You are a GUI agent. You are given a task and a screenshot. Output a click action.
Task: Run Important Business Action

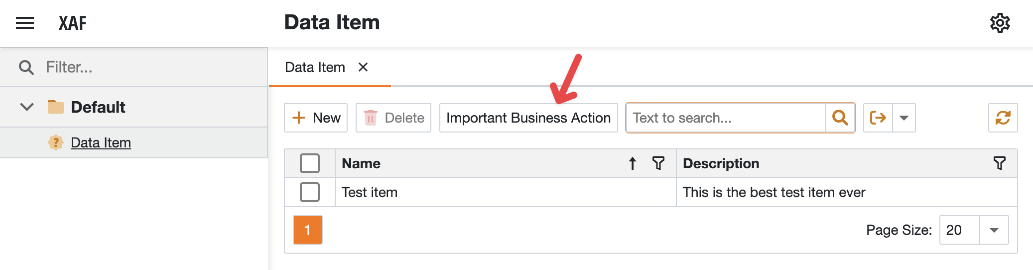click(x=528, y=118)
